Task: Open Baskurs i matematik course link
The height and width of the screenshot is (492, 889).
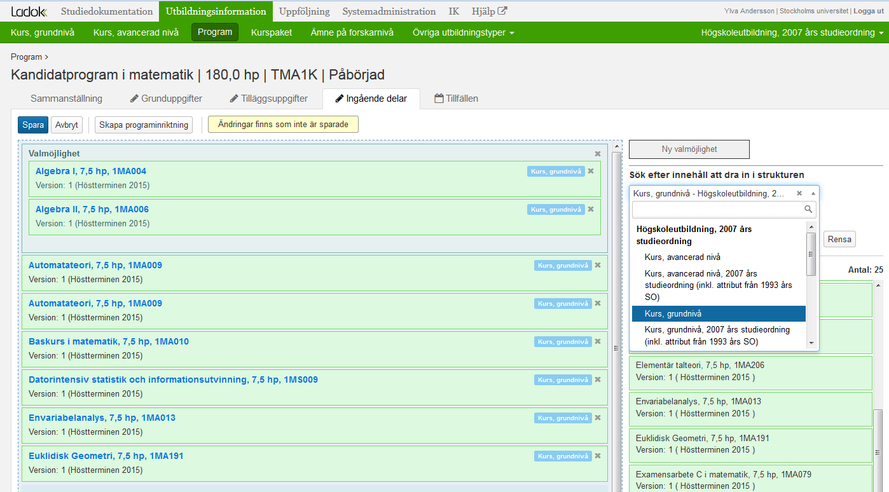Action: [x=109, y=341]
